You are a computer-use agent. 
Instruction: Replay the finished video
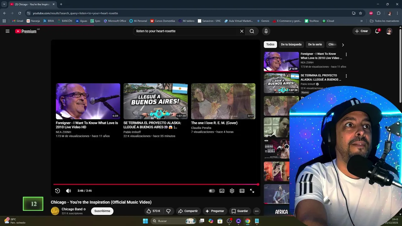point(57,191)
